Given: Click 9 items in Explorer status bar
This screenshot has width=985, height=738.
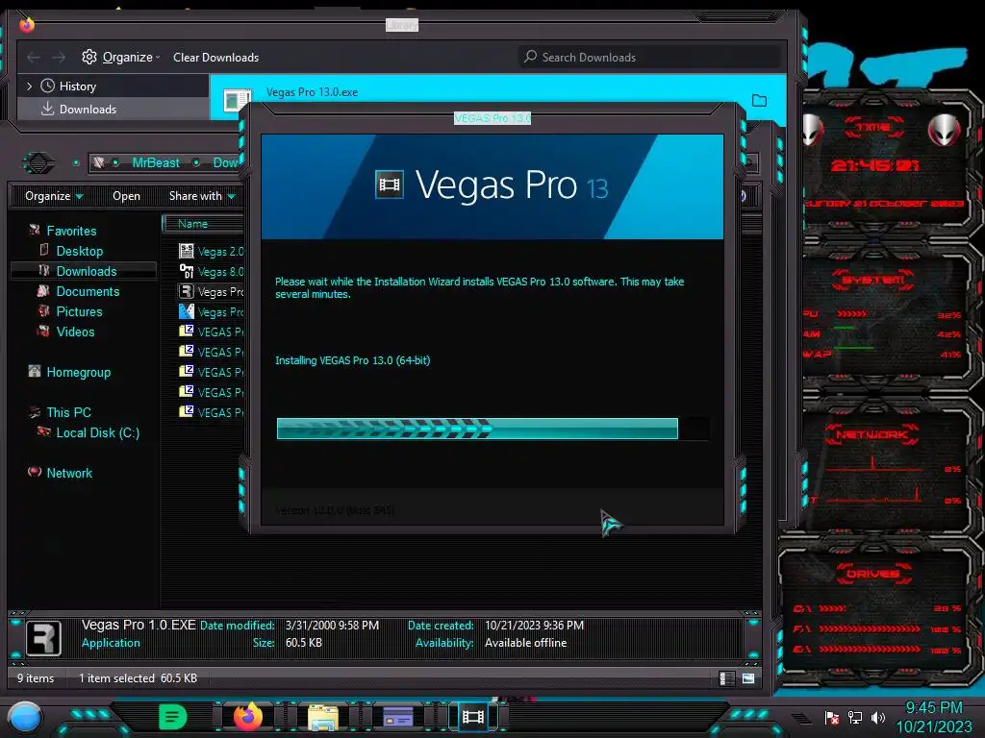Looking at the screenshot, I should tap(36, 677).
